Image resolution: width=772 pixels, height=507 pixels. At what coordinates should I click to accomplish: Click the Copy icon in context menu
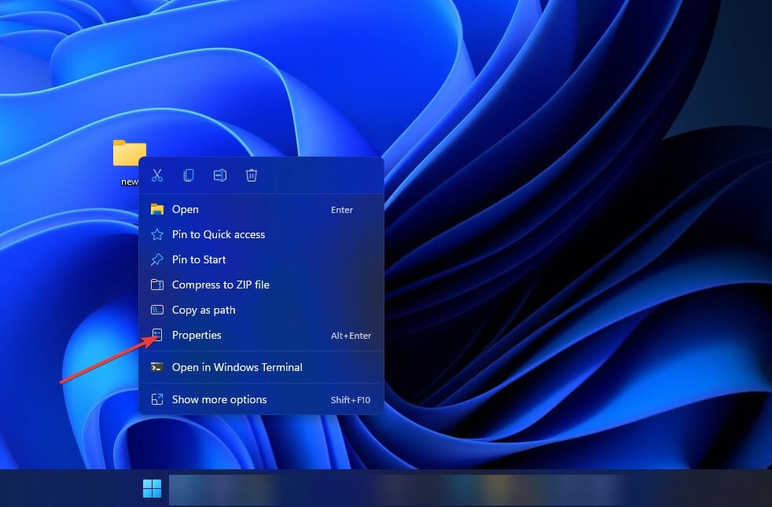click(x=189, y=175)
